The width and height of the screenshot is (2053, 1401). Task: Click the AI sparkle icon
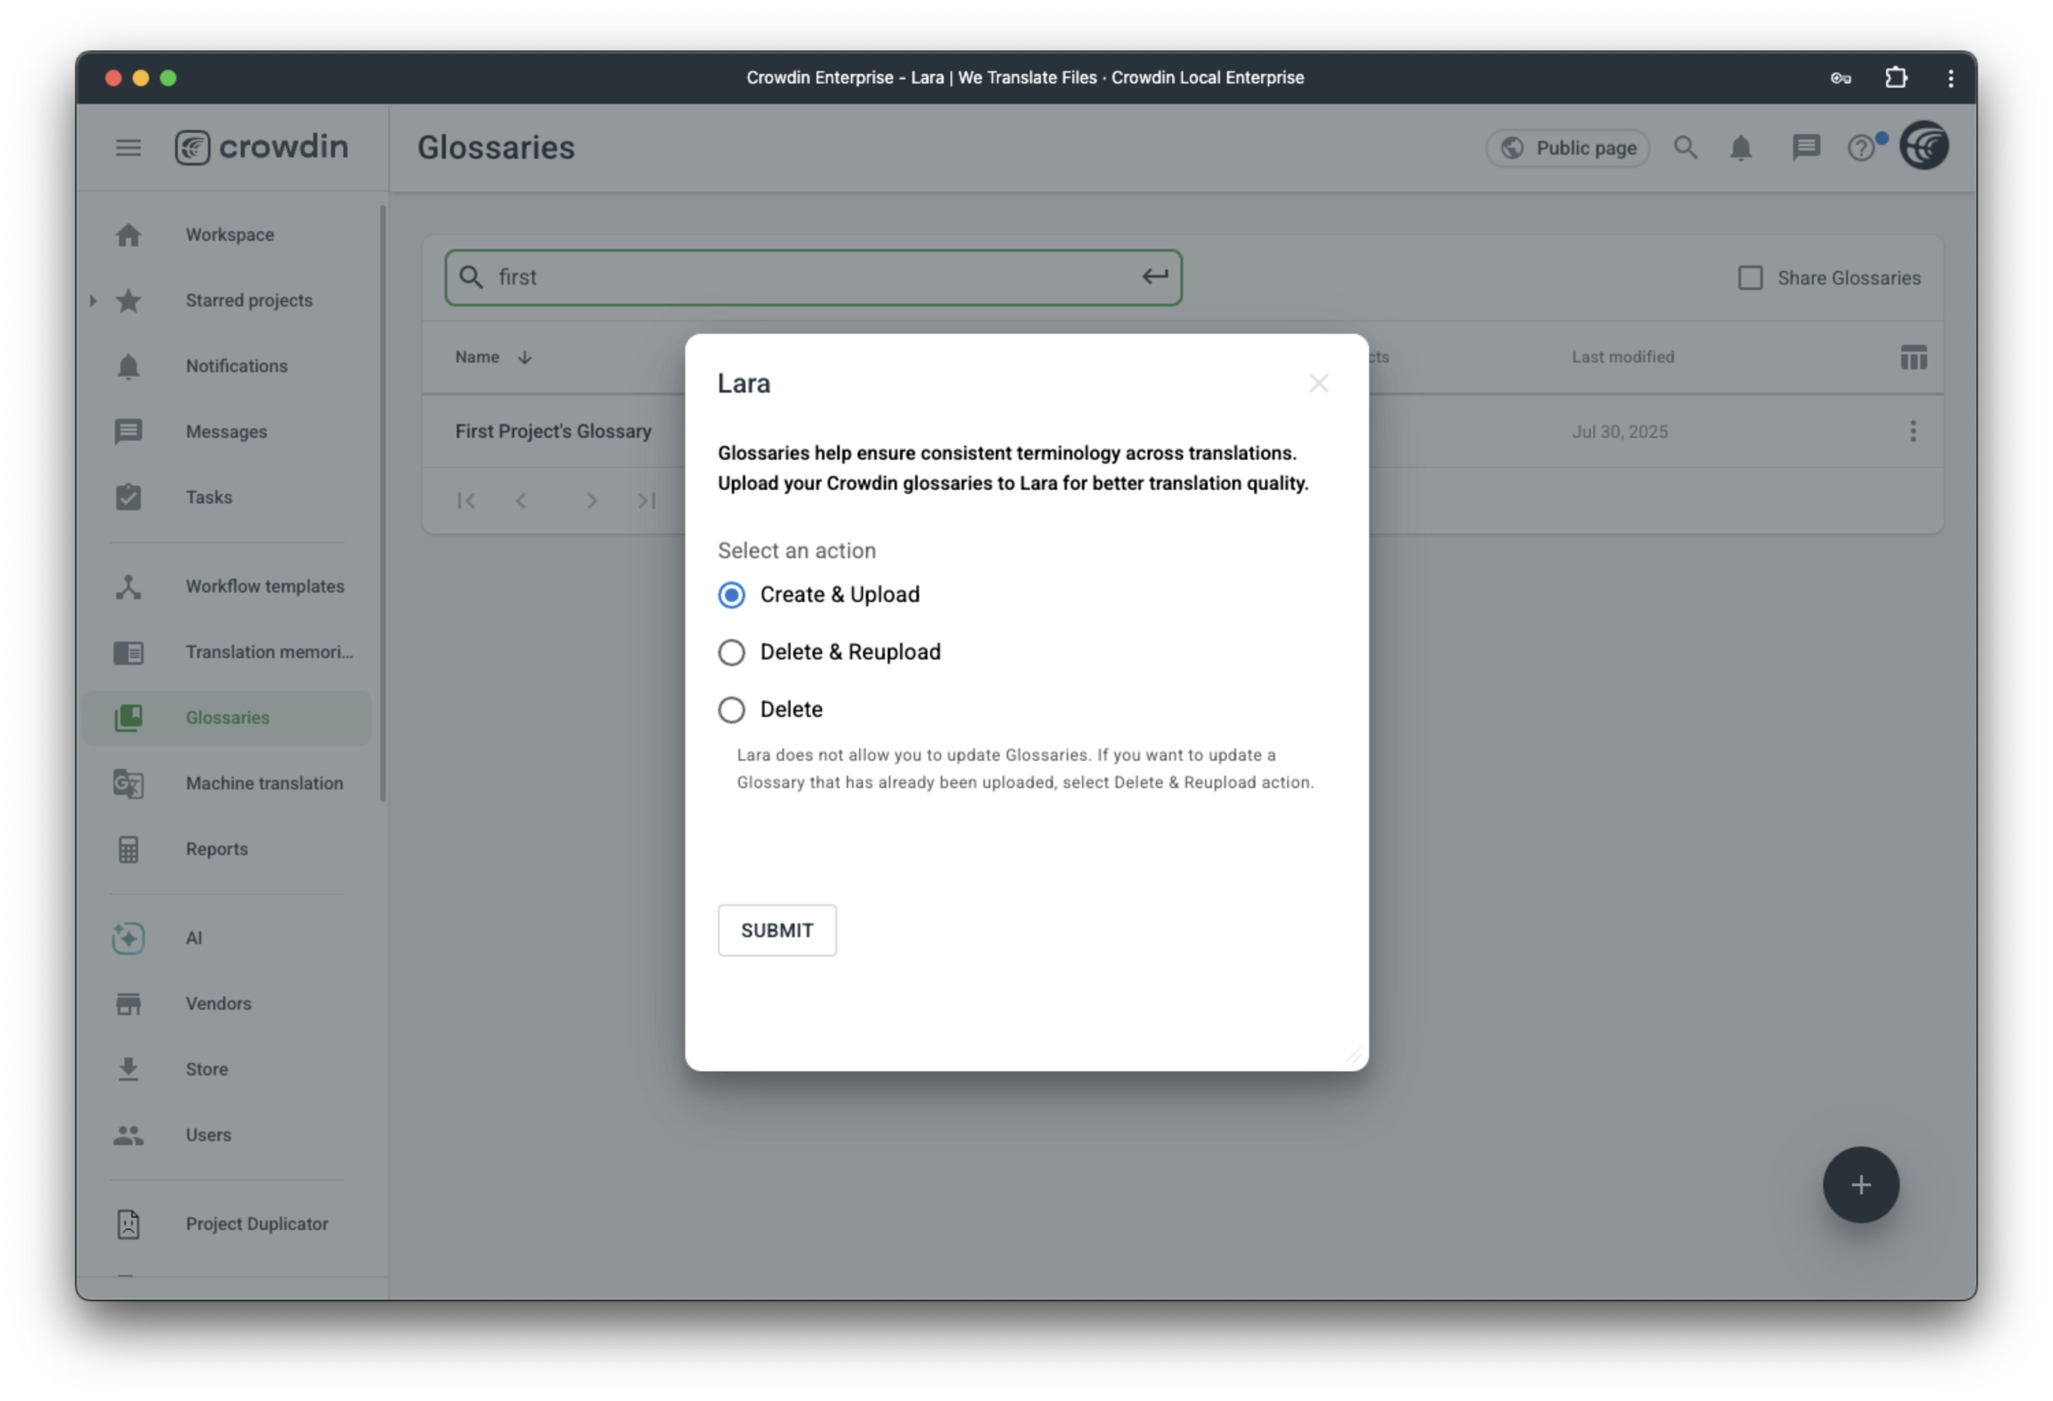128,938
